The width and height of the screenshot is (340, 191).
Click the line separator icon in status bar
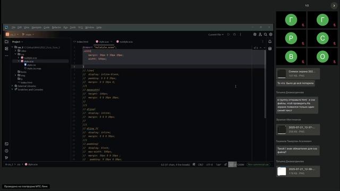(194, 164)
